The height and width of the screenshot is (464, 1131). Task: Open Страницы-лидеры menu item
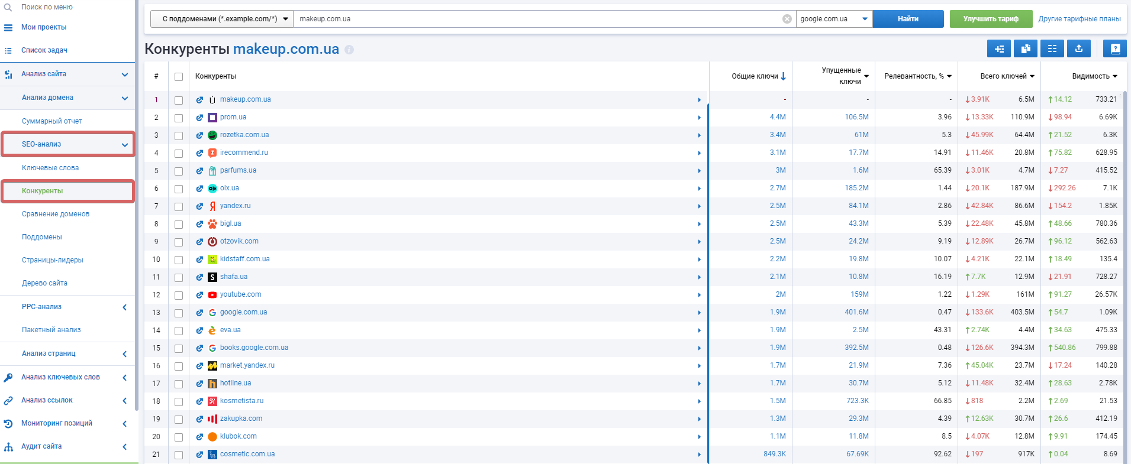coord(53,260)
